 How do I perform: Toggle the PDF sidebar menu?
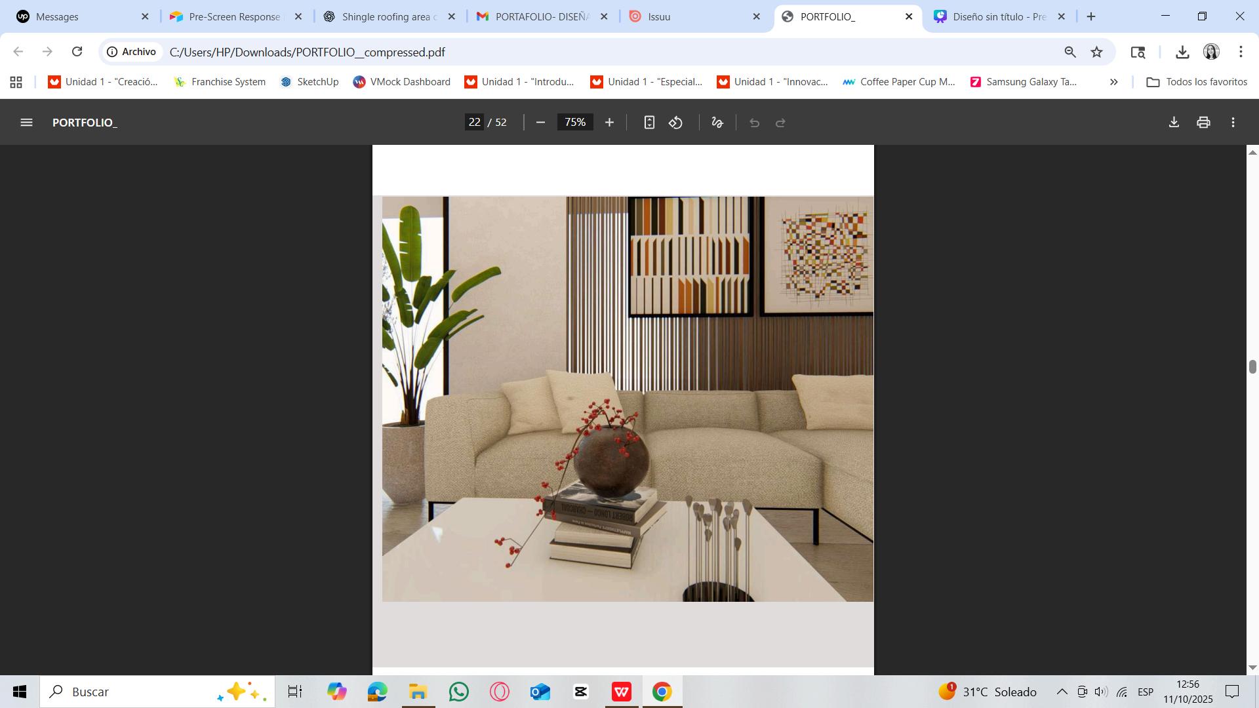(26, 123)
